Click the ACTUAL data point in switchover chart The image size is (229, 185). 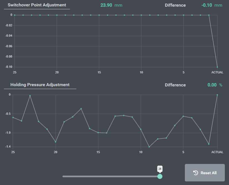(217, 67)
